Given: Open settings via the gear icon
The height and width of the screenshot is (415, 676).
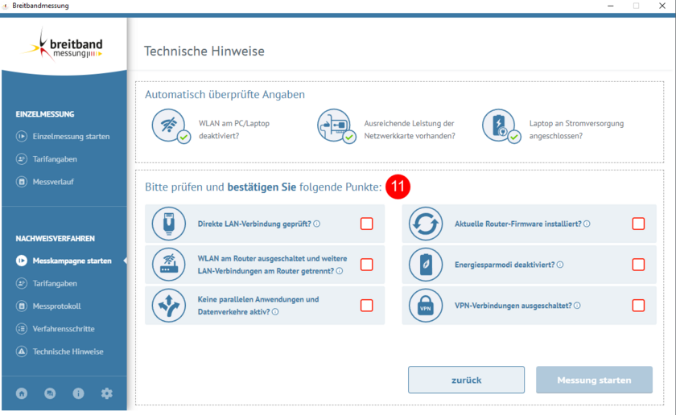Looking at the screenshot, I should point(106,393).
